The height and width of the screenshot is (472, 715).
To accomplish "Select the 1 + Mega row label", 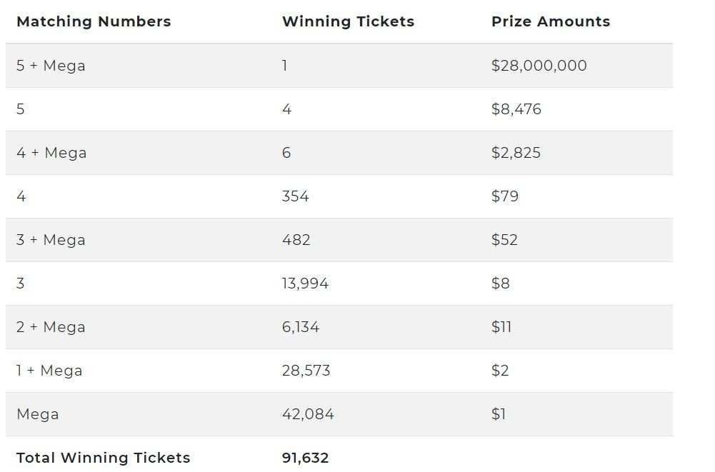I will [49, 371].
